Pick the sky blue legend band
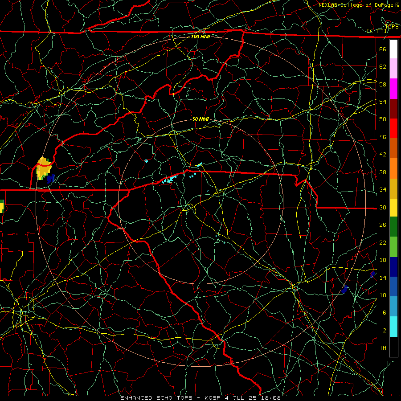Screen dimensions: 401x401 393,307
